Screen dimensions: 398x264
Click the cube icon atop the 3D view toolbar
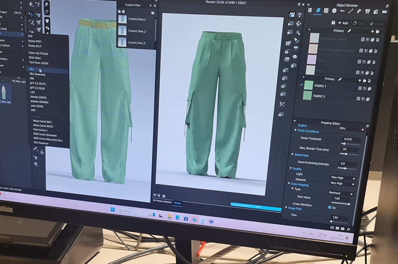[47, 5]
